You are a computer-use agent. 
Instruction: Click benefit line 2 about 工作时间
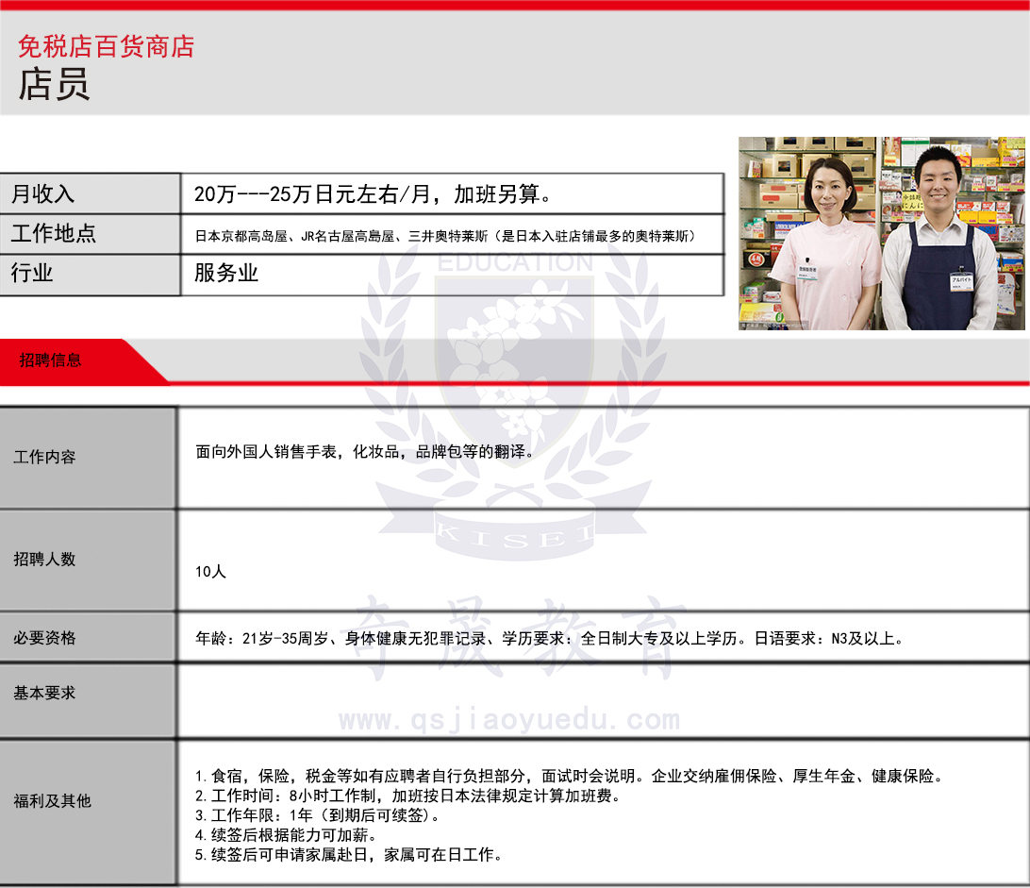click(407, 796)
